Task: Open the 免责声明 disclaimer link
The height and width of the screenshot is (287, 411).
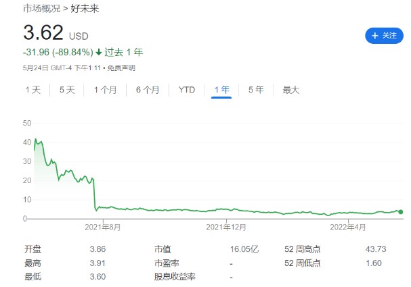Action: [x=121, y=68]
